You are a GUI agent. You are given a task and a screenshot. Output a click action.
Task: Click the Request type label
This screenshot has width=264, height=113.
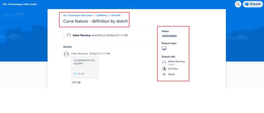click(x=169, y=43)
